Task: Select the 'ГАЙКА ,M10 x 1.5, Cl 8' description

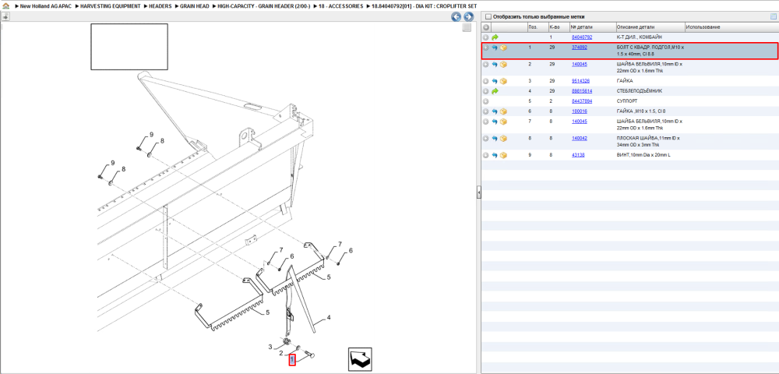Action: 640,111
